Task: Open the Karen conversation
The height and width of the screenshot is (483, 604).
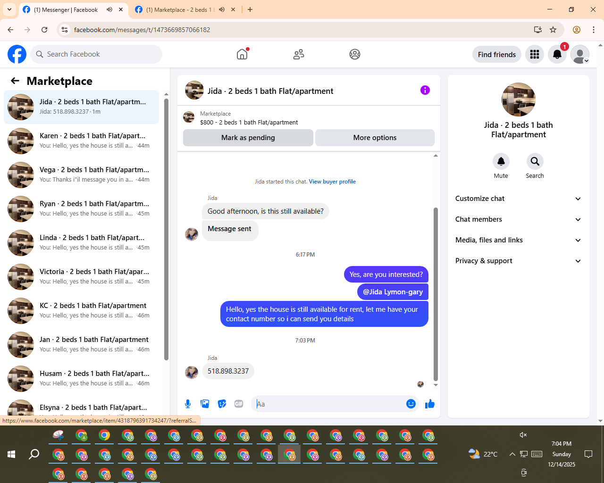Action: tap(81, 141)
